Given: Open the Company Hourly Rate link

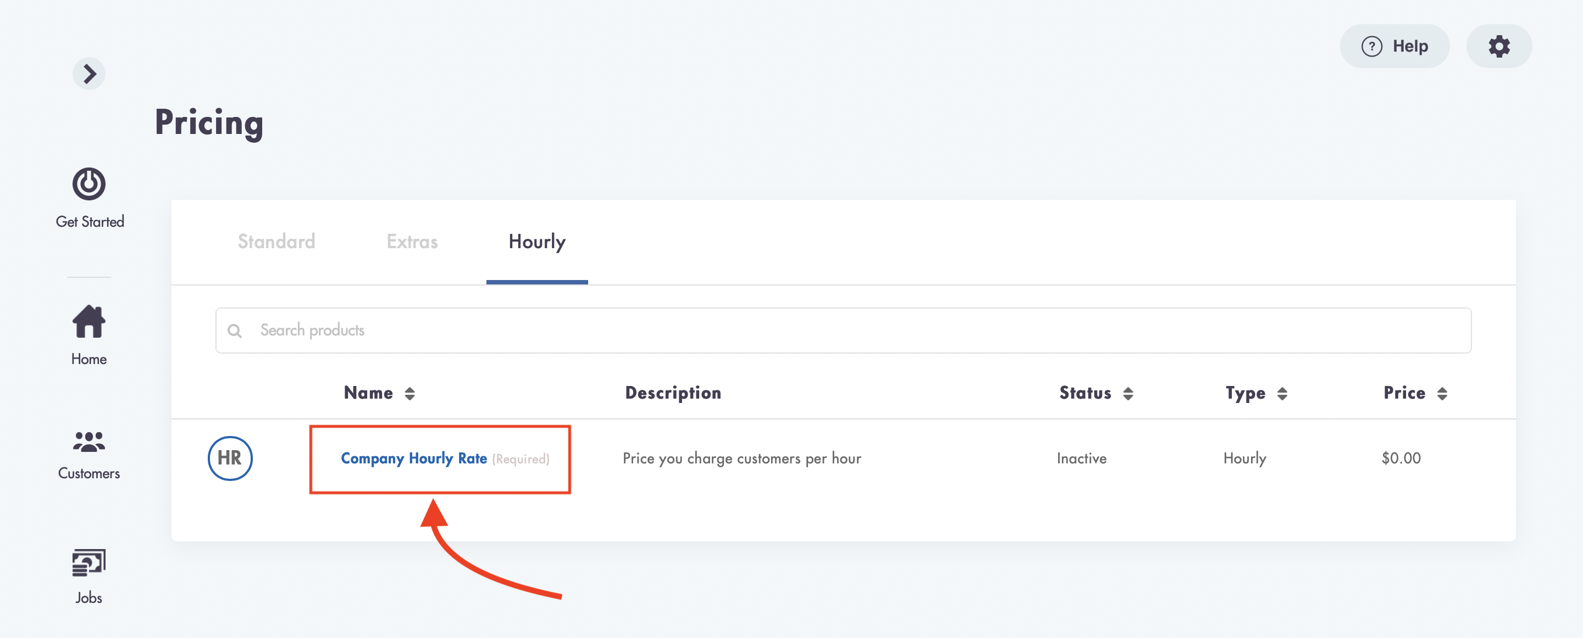Looking at the screenshot, I should tap(413, 458).
